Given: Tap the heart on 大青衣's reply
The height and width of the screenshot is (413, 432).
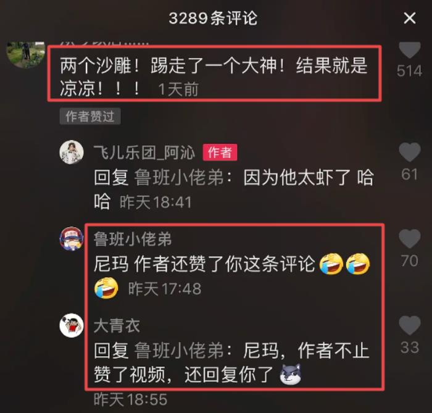Looking at the screenshot, I should (410, 325).
